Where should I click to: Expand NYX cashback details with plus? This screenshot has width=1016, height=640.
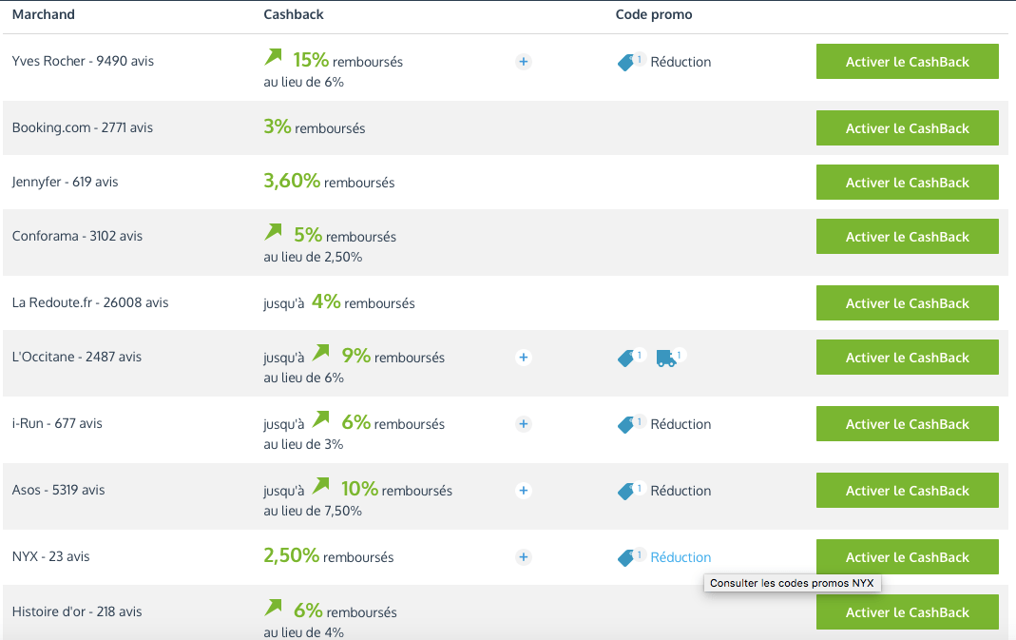pyautogui.click(x=523, y=557)
